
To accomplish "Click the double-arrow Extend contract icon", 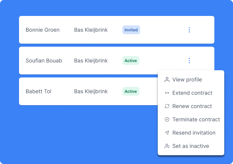I will point(167,93).
